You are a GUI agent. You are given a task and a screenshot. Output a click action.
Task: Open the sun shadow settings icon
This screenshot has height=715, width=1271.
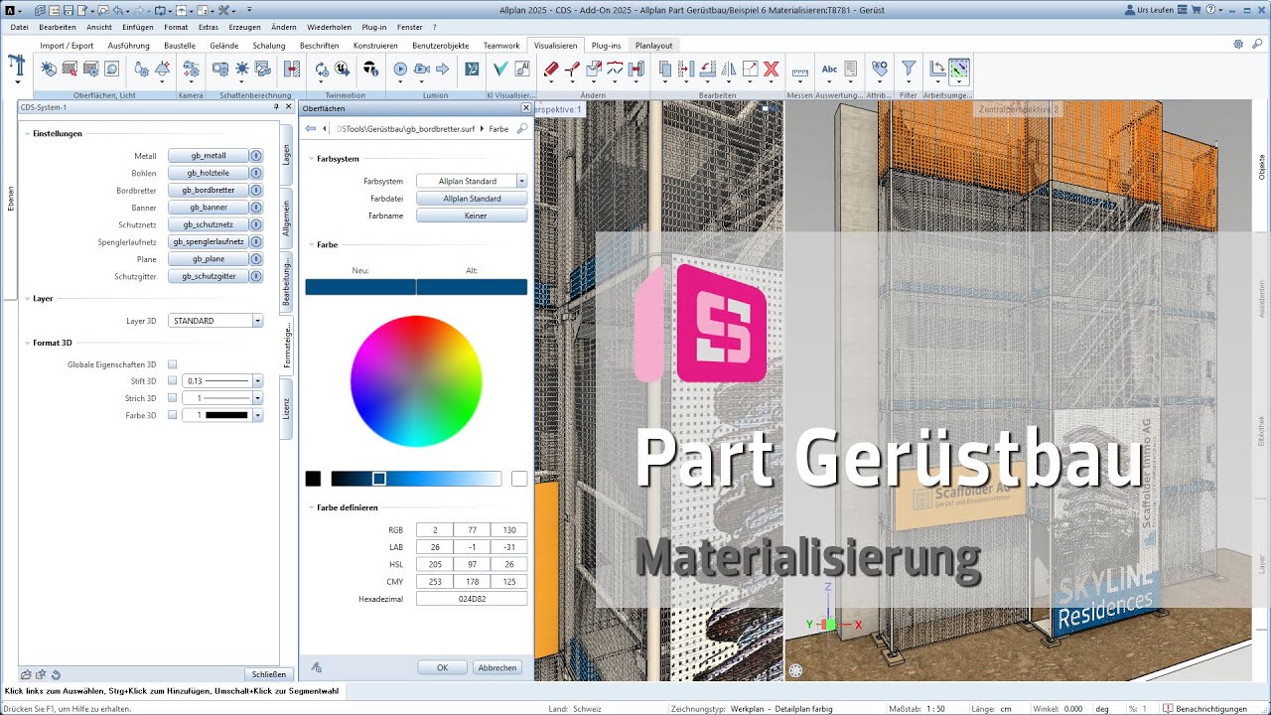click(241, 69)
